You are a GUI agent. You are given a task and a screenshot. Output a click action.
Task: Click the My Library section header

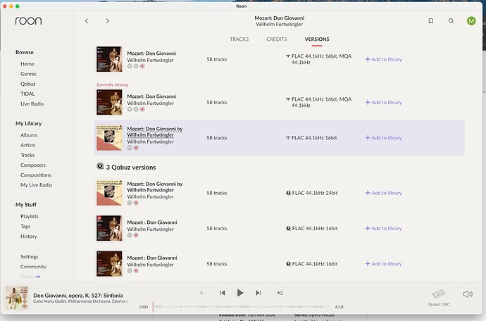pos(28,123)
